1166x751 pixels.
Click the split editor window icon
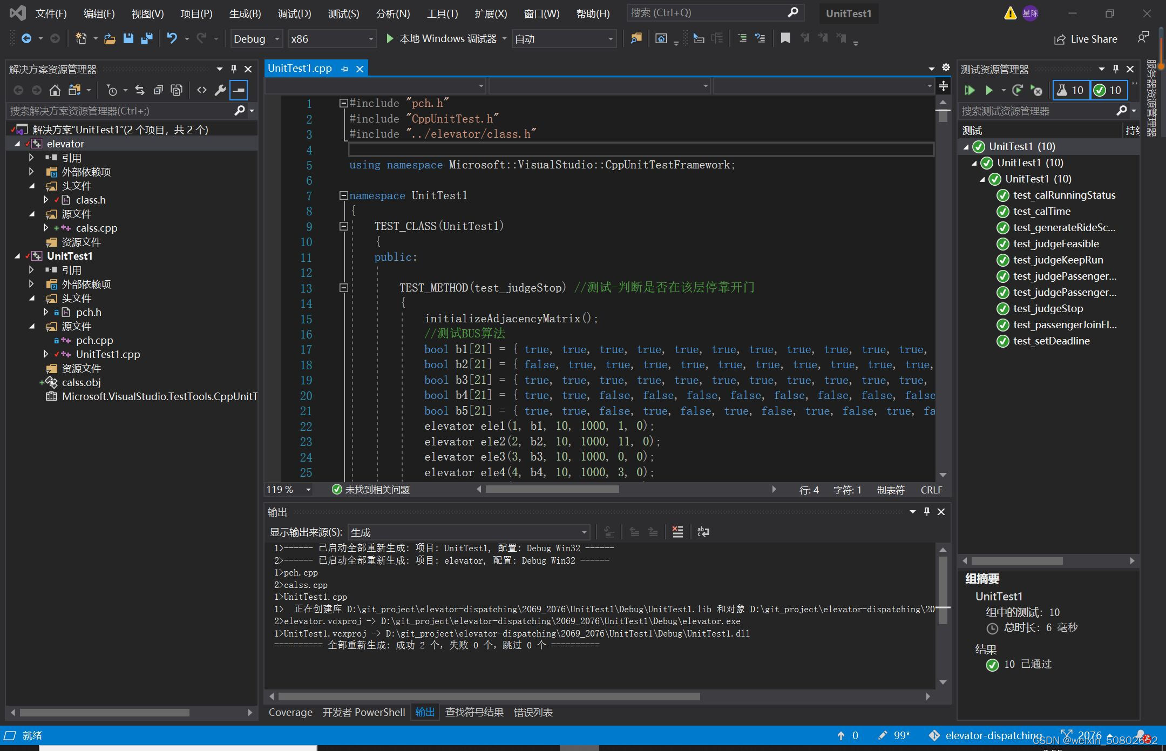pos(943,86)
